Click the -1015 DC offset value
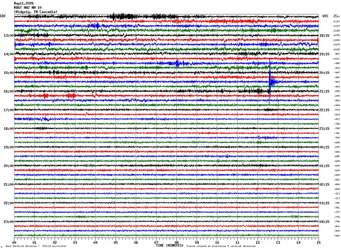341x250 pixels. click(x=336, y=45)
